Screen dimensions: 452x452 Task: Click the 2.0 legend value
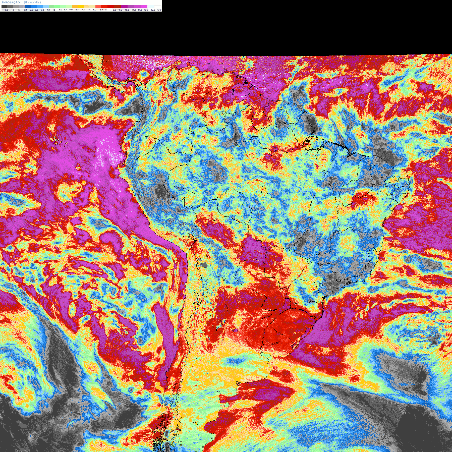coord(25,10)
